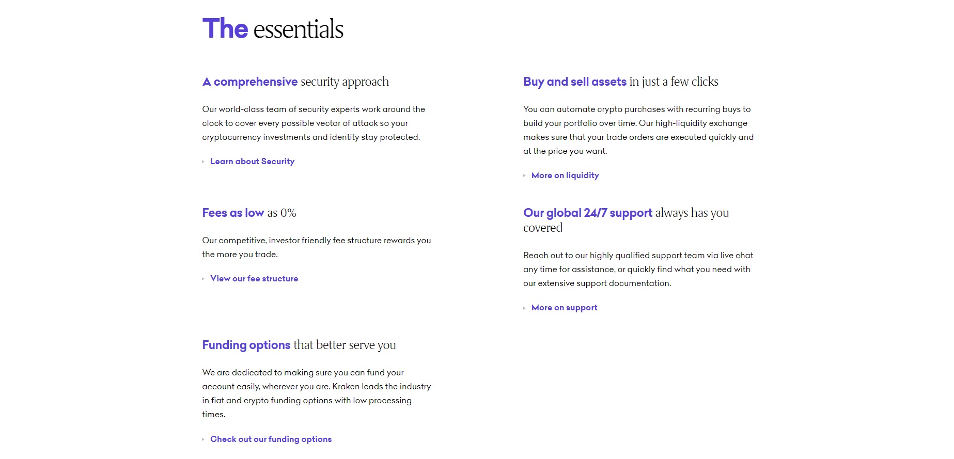
Task: Follow the More on liquidity link
Action: [565, 176]
